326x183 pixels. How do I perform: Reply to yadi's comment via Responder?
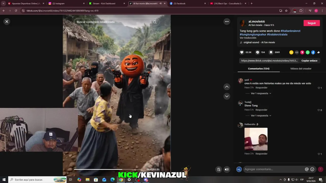point(261,88)
